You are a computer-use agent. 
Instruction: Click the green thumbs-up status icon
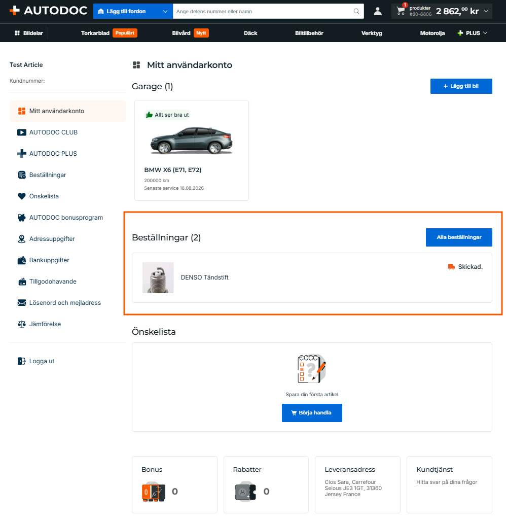149,115
